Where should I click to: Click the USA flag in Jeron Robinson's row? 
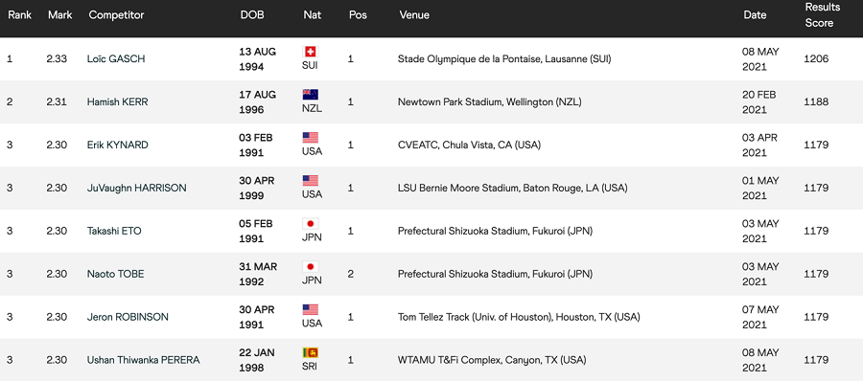(x=311, y=309)
